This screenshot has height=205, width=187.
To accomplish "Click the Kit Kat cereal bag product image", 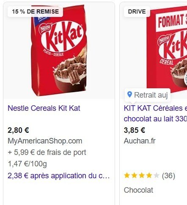I will (59, 51).
